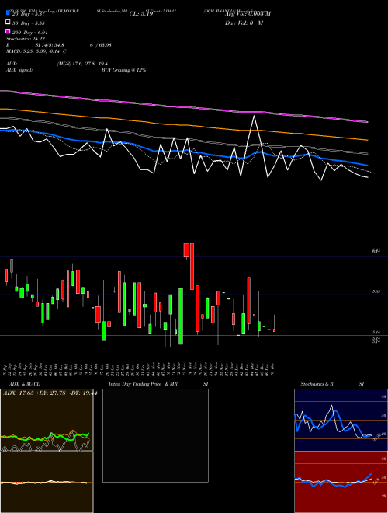The image size is (388, 513).
Task: Click the blue 20 Day legend swatch
Action: [x=8, y=13]
